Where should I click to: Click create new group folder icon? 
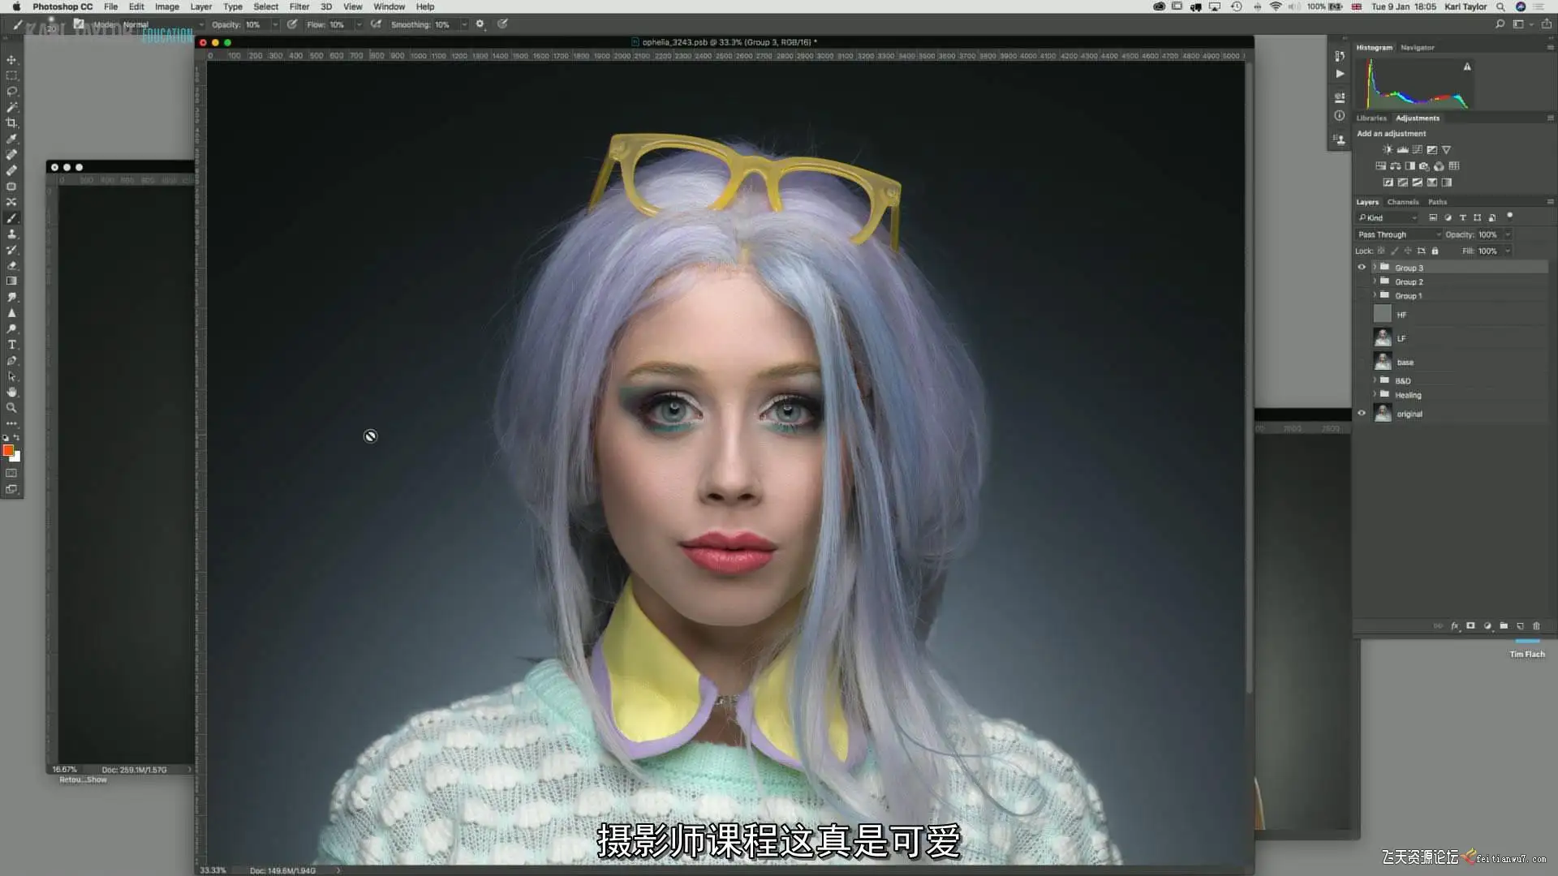(x=1504, y=626)
